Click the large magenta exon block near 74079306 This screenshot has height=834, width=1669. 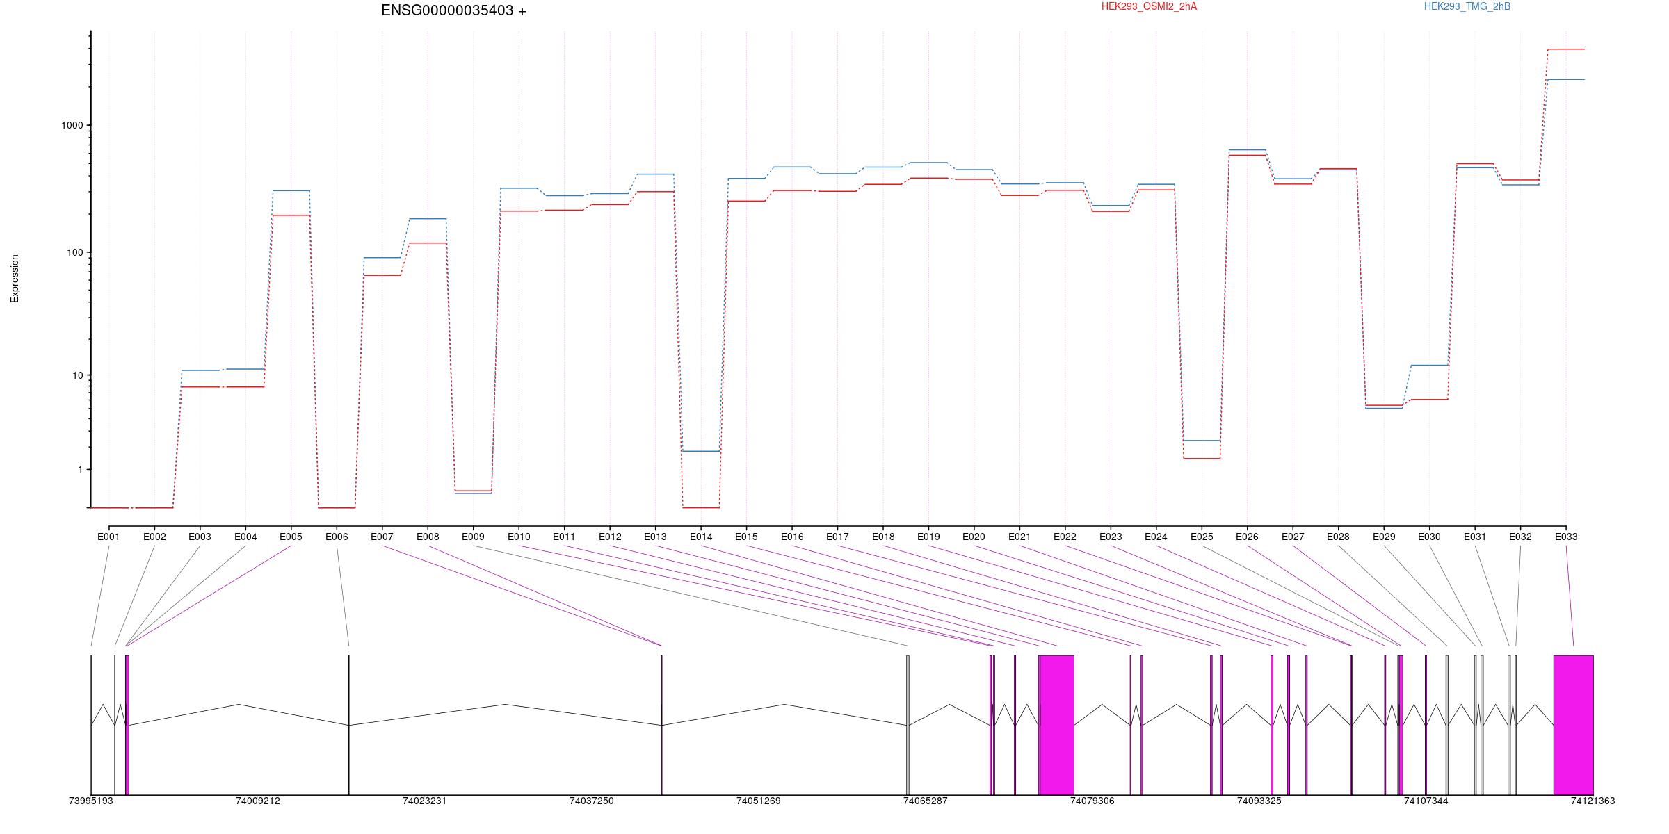[x=1056, y=725]
